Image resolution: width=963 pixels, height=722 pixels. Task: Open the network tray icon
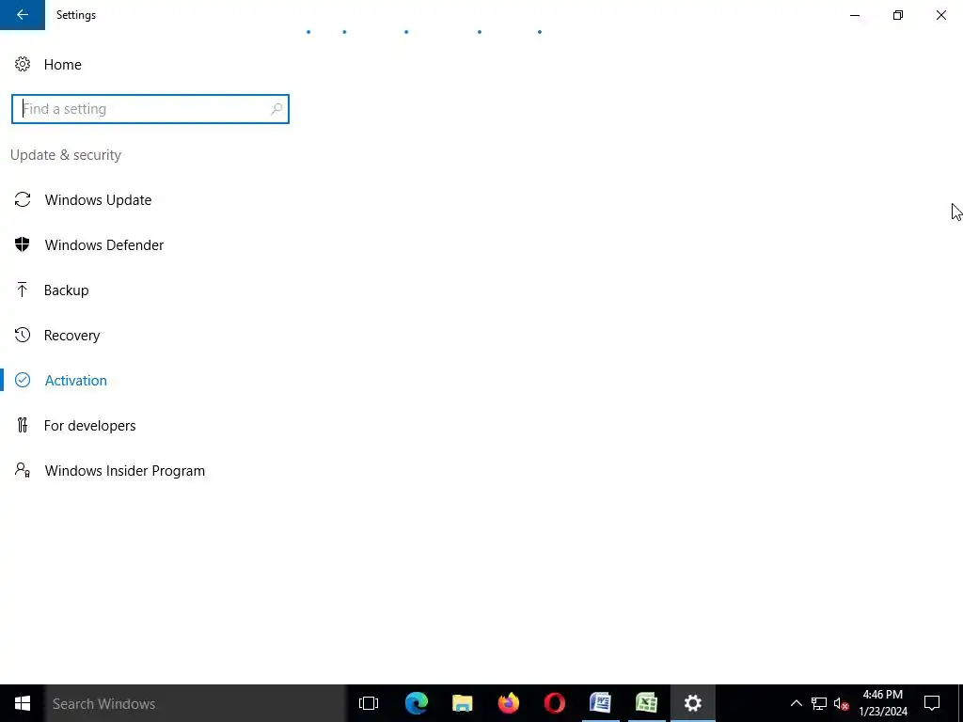coord(819,703)
